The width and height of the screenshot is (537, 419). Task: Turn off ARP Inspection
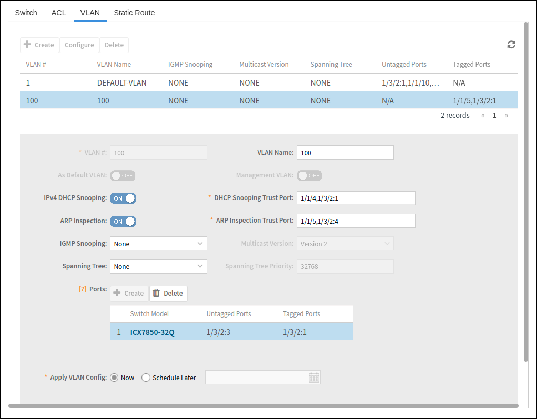point(123,222)
